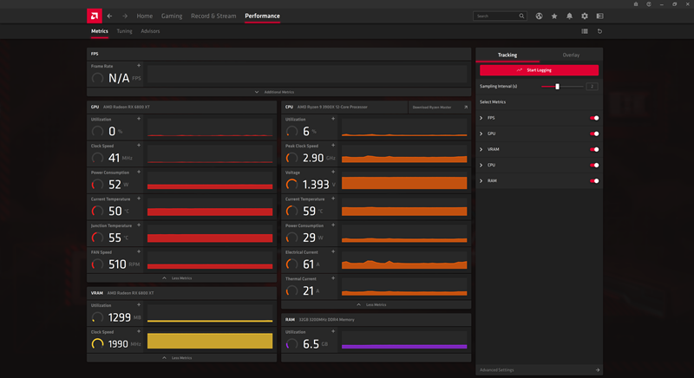Open favorites star icon
The height and width of the screenshot is (378, 694).
click(554, 16)
